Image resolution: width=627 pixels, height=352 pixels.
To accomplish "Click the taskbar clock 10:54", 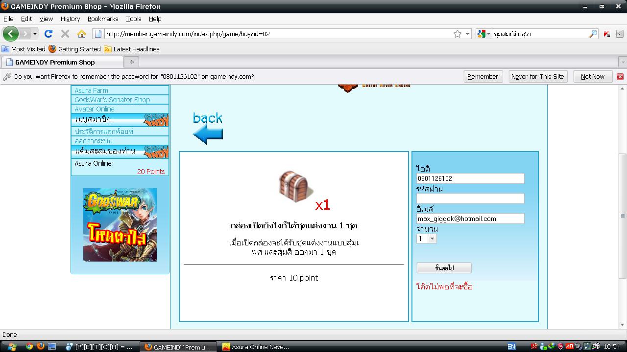I will (612, 347).
